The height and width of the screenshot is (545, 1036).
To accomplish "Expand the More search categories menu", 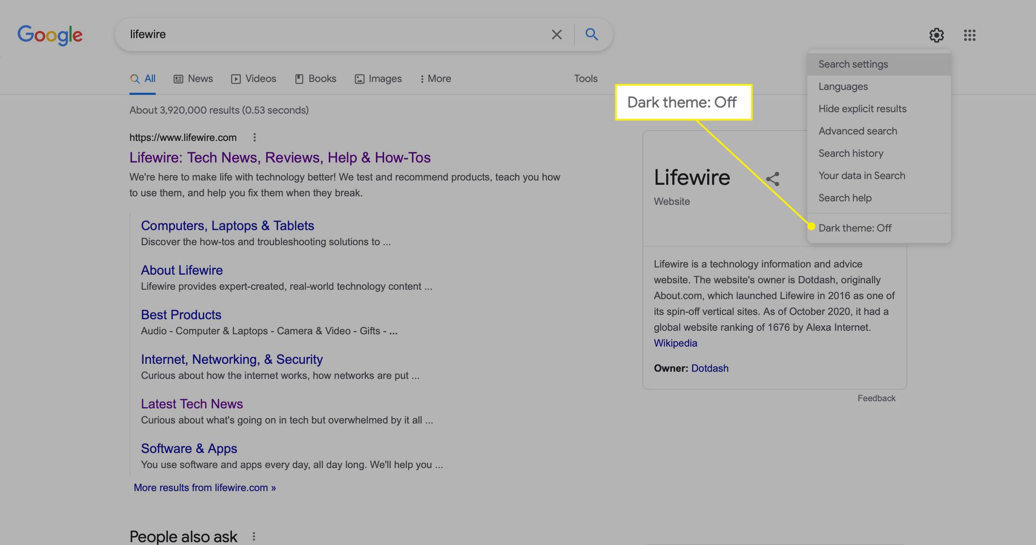I will [x=435, y=79].
